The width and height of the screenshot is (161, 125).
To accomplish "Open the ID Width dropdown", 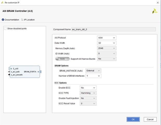I will pyautogui.click(x=107, y=53).
